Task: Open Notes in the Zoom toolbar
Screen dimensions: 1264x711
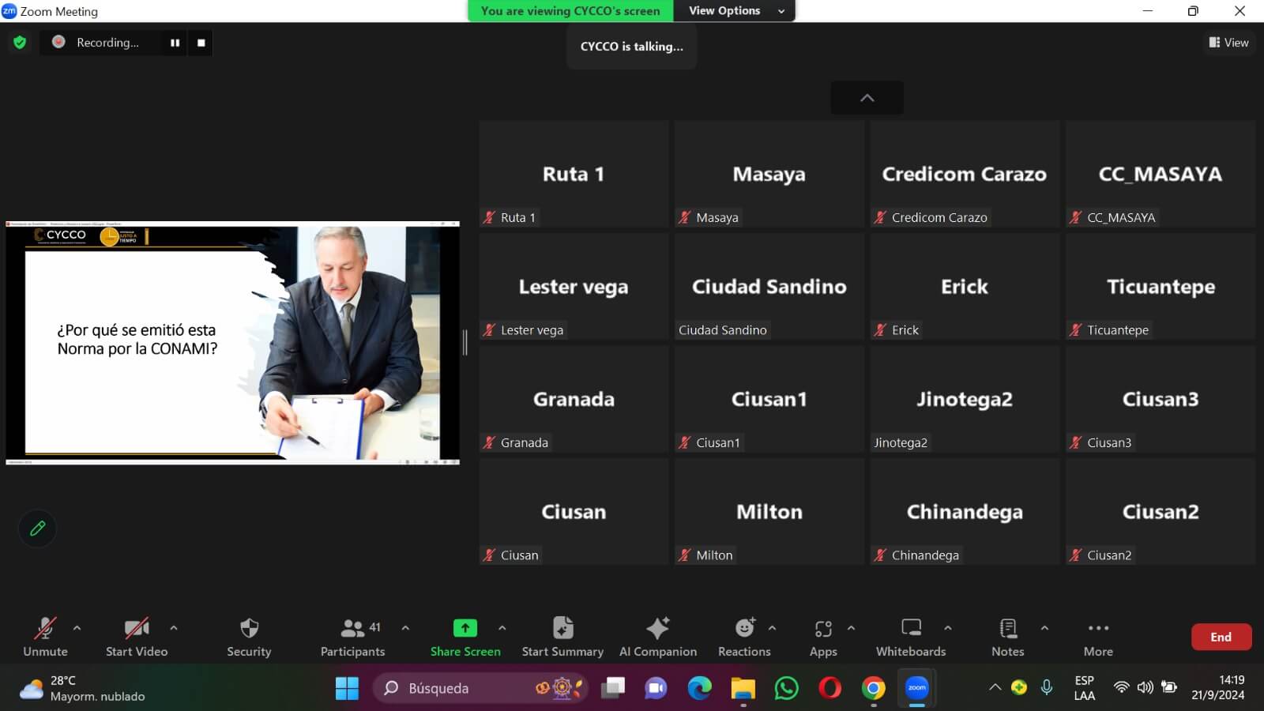Action: [1008, 629]
